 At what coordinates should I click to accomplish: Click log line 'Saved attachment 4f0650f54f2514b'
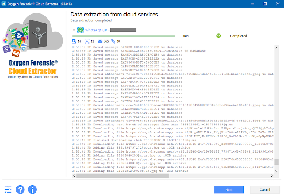(x=173, y=121)
